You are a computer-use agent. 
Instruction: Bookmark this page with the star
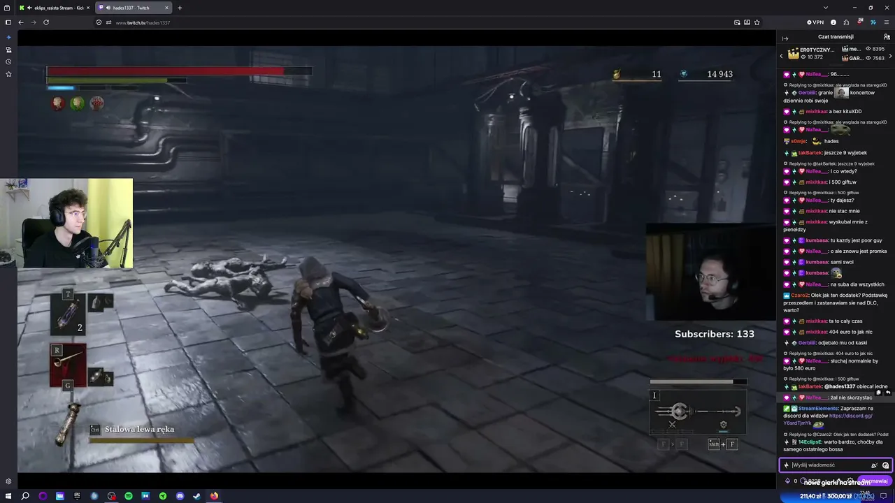point(757,22)
